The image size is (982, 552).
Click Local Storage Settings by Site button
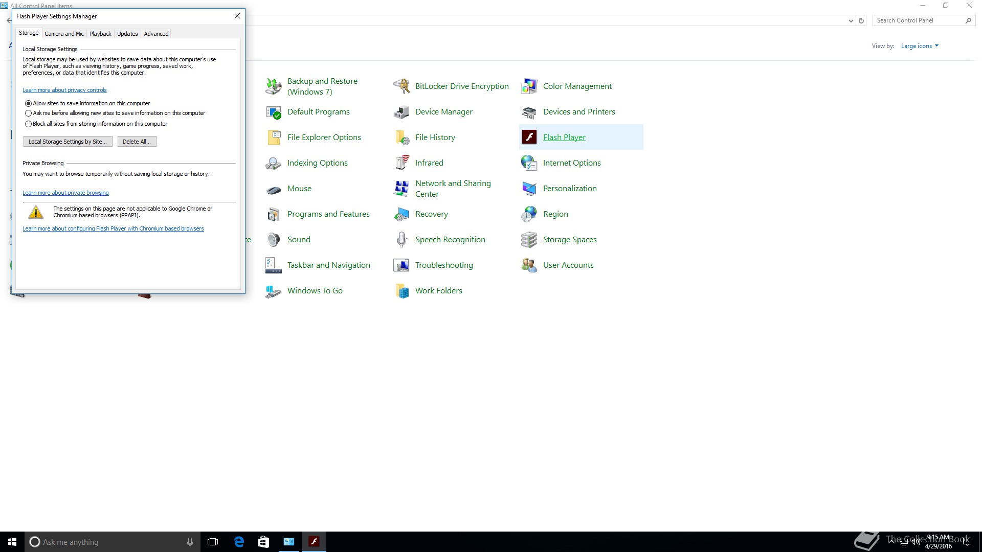[68, 142]
